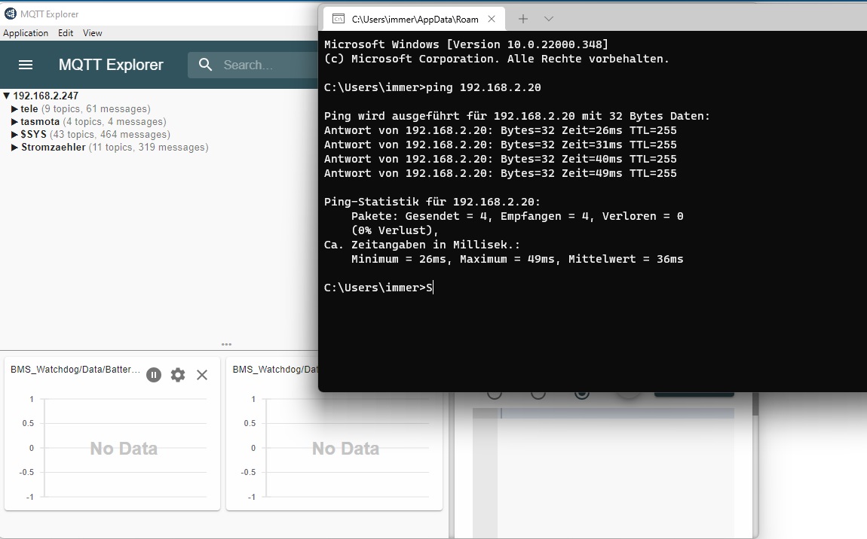The width and height of the screenshot is (867, 539).
Task: Click the 'Pakete: Gesendet = 4' line
Action: (x=517, y=216)
